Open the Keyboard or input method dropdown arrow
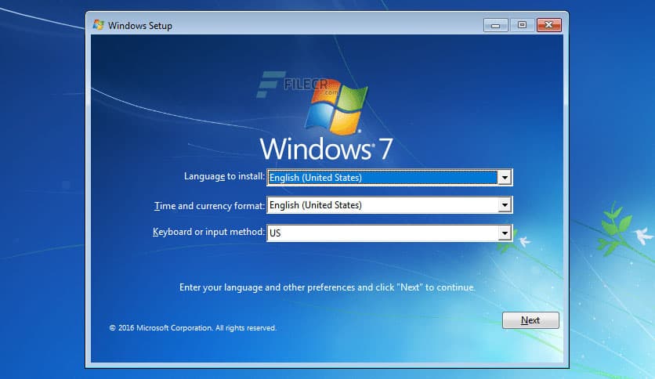The image size is (655, 379). [505, 233]
